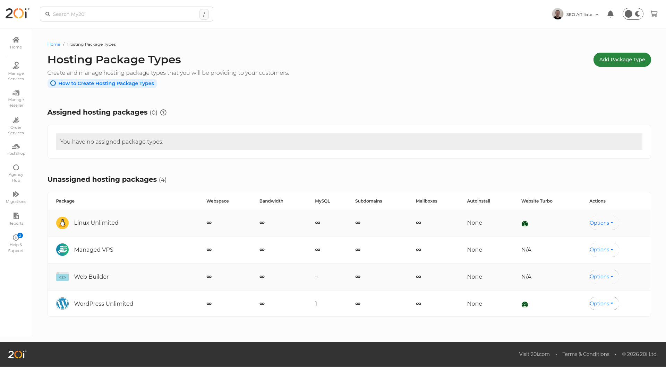This screenshot has height=367, width=666.
Task: Click the Add Package Type button
Action: pos(622,60)
